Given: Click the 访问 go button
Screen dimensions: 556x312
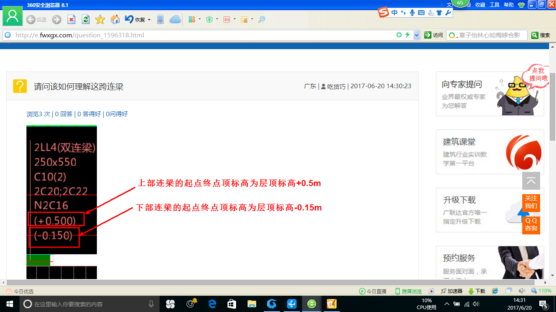Looking at the screenshot, I should pyautogui.click(x=433, y=35).
